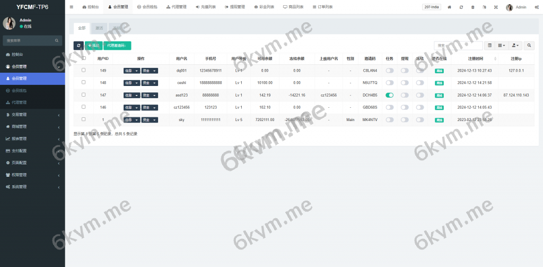Open the 彩金列表 top tab
Screen dimensions: 543x267
(x=264, y=7)
